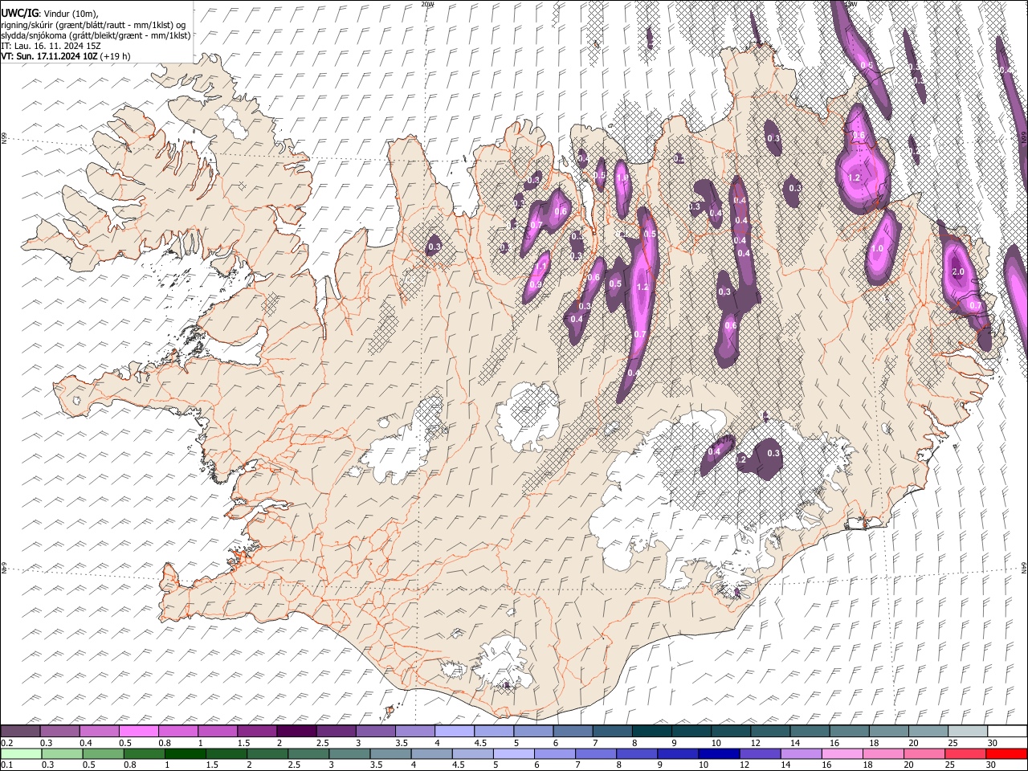Select the hot pink 20–25 rain legend swatch
1028x771 pixels.
[x=924, y=753]
